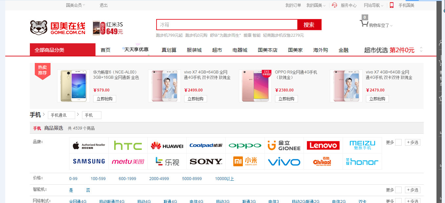Go to the 超市 nav tab
The height and width of the screenshot is (203, 445).
pos(217,50)
